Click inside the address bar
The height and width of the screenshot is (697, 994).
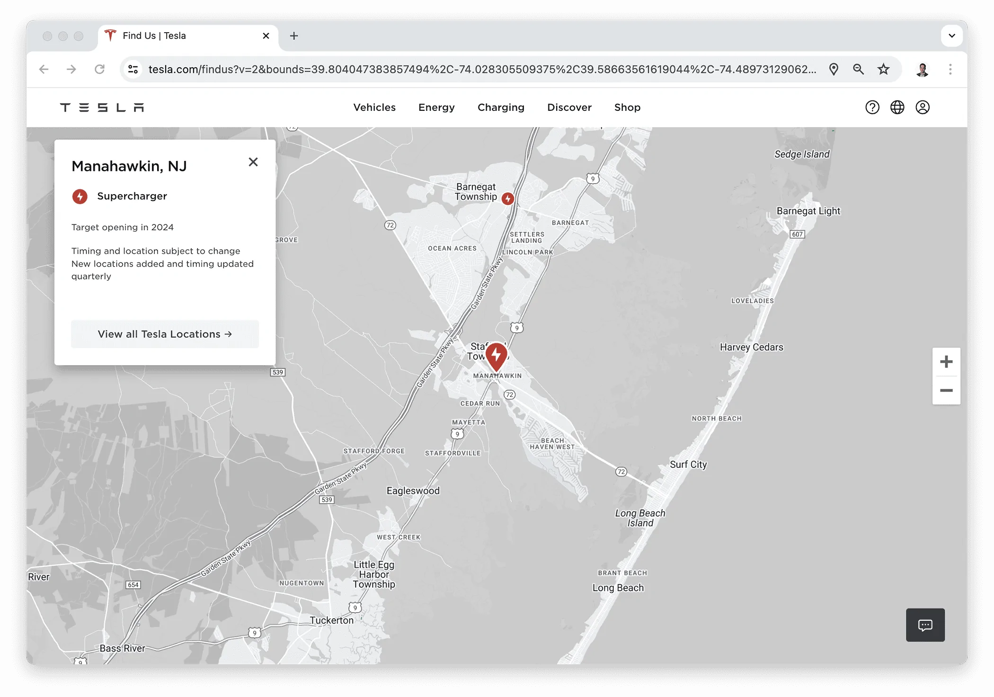pos(426,69)
